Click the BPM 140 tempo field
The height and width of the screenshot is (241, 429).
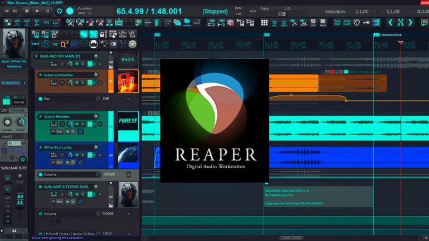point(238,11)
